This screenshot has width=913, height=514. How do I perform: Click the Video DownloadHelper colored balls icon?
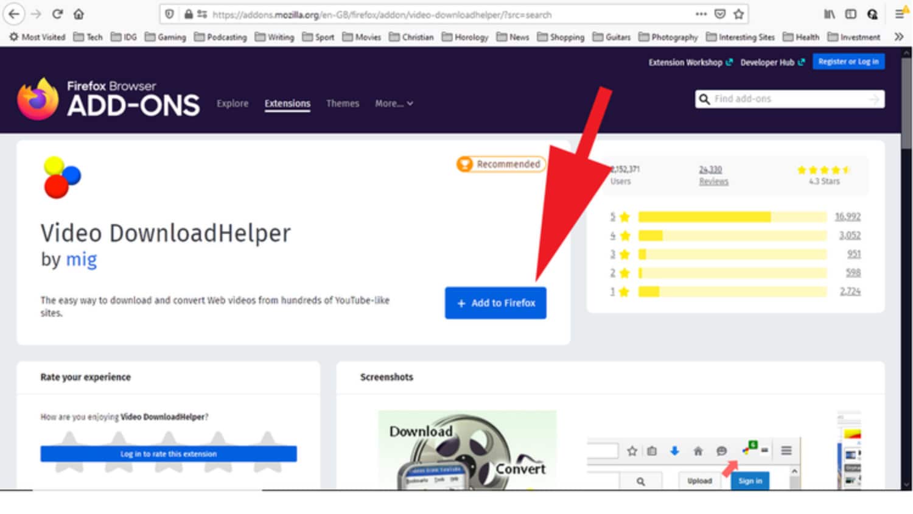[61, 177]
